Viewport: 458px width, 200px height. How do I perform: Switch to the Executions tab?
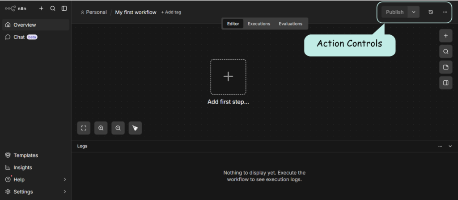coord(259,24)
